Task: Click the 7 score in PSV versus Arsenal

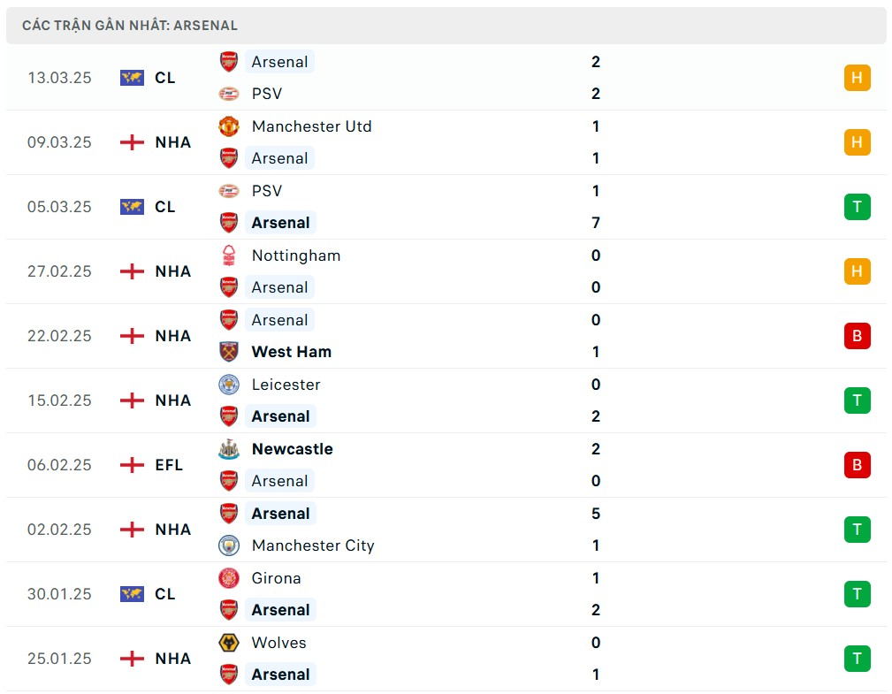Action: click(596, 223)
